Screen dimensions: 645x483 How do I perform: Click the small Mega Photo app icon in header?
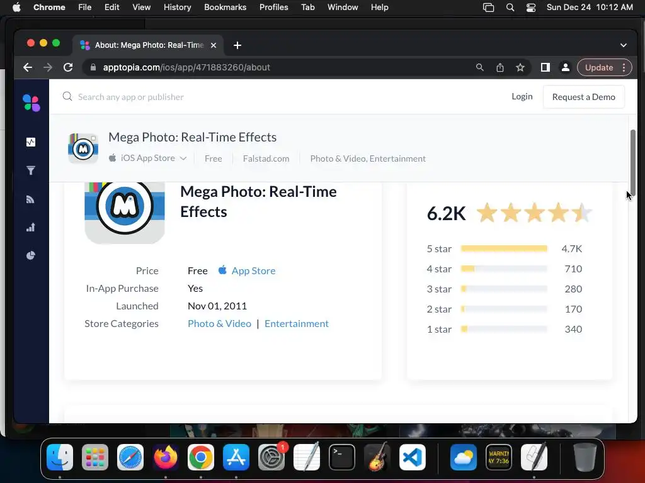(83, 148)
